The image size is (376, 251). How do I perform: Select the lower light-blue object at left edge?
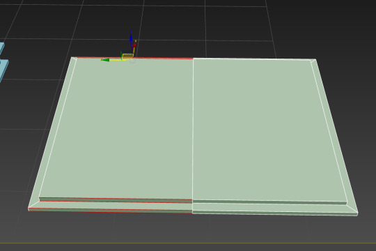[x=3, y=70]
